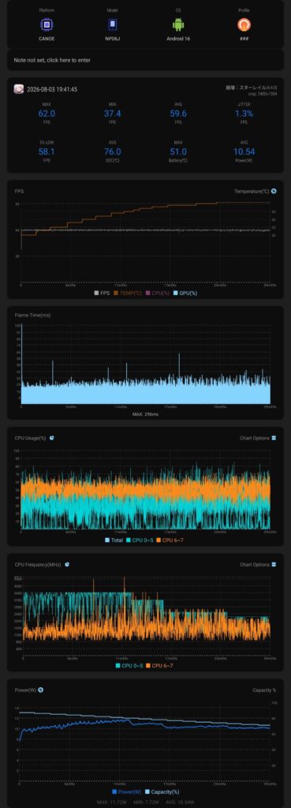This screenshot has height=808, width=291.
Task: Click the Platform chip icon above CANOE
Action: click(47, 24)
